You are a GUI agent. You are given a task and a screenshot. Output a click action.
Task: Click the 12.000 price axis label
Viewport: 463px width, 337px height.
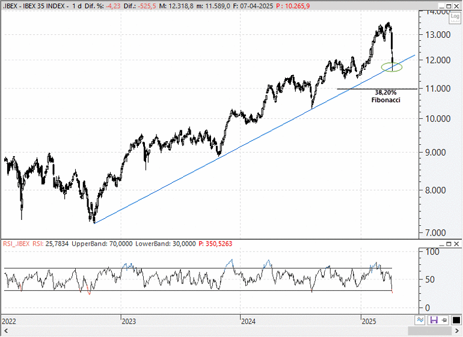438,60
